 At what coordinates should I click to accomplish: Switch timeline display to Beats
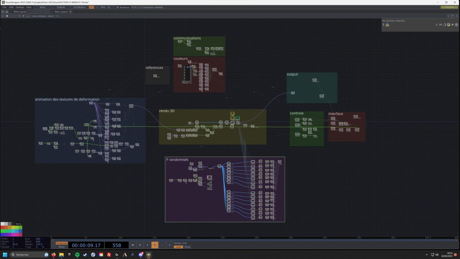(x=62, y=246)
